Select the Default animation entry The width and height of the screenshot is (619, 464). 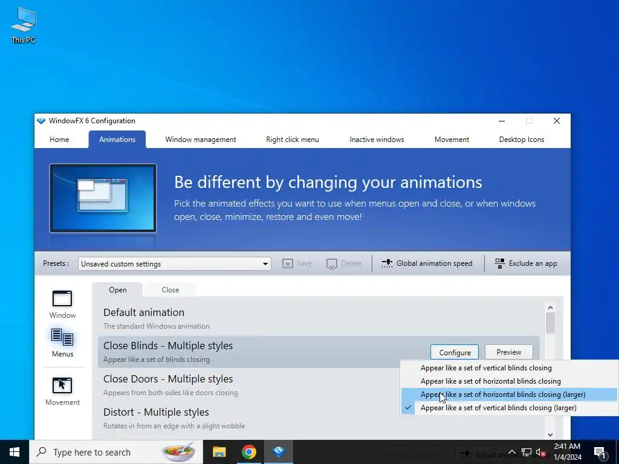tap(319, 319)
